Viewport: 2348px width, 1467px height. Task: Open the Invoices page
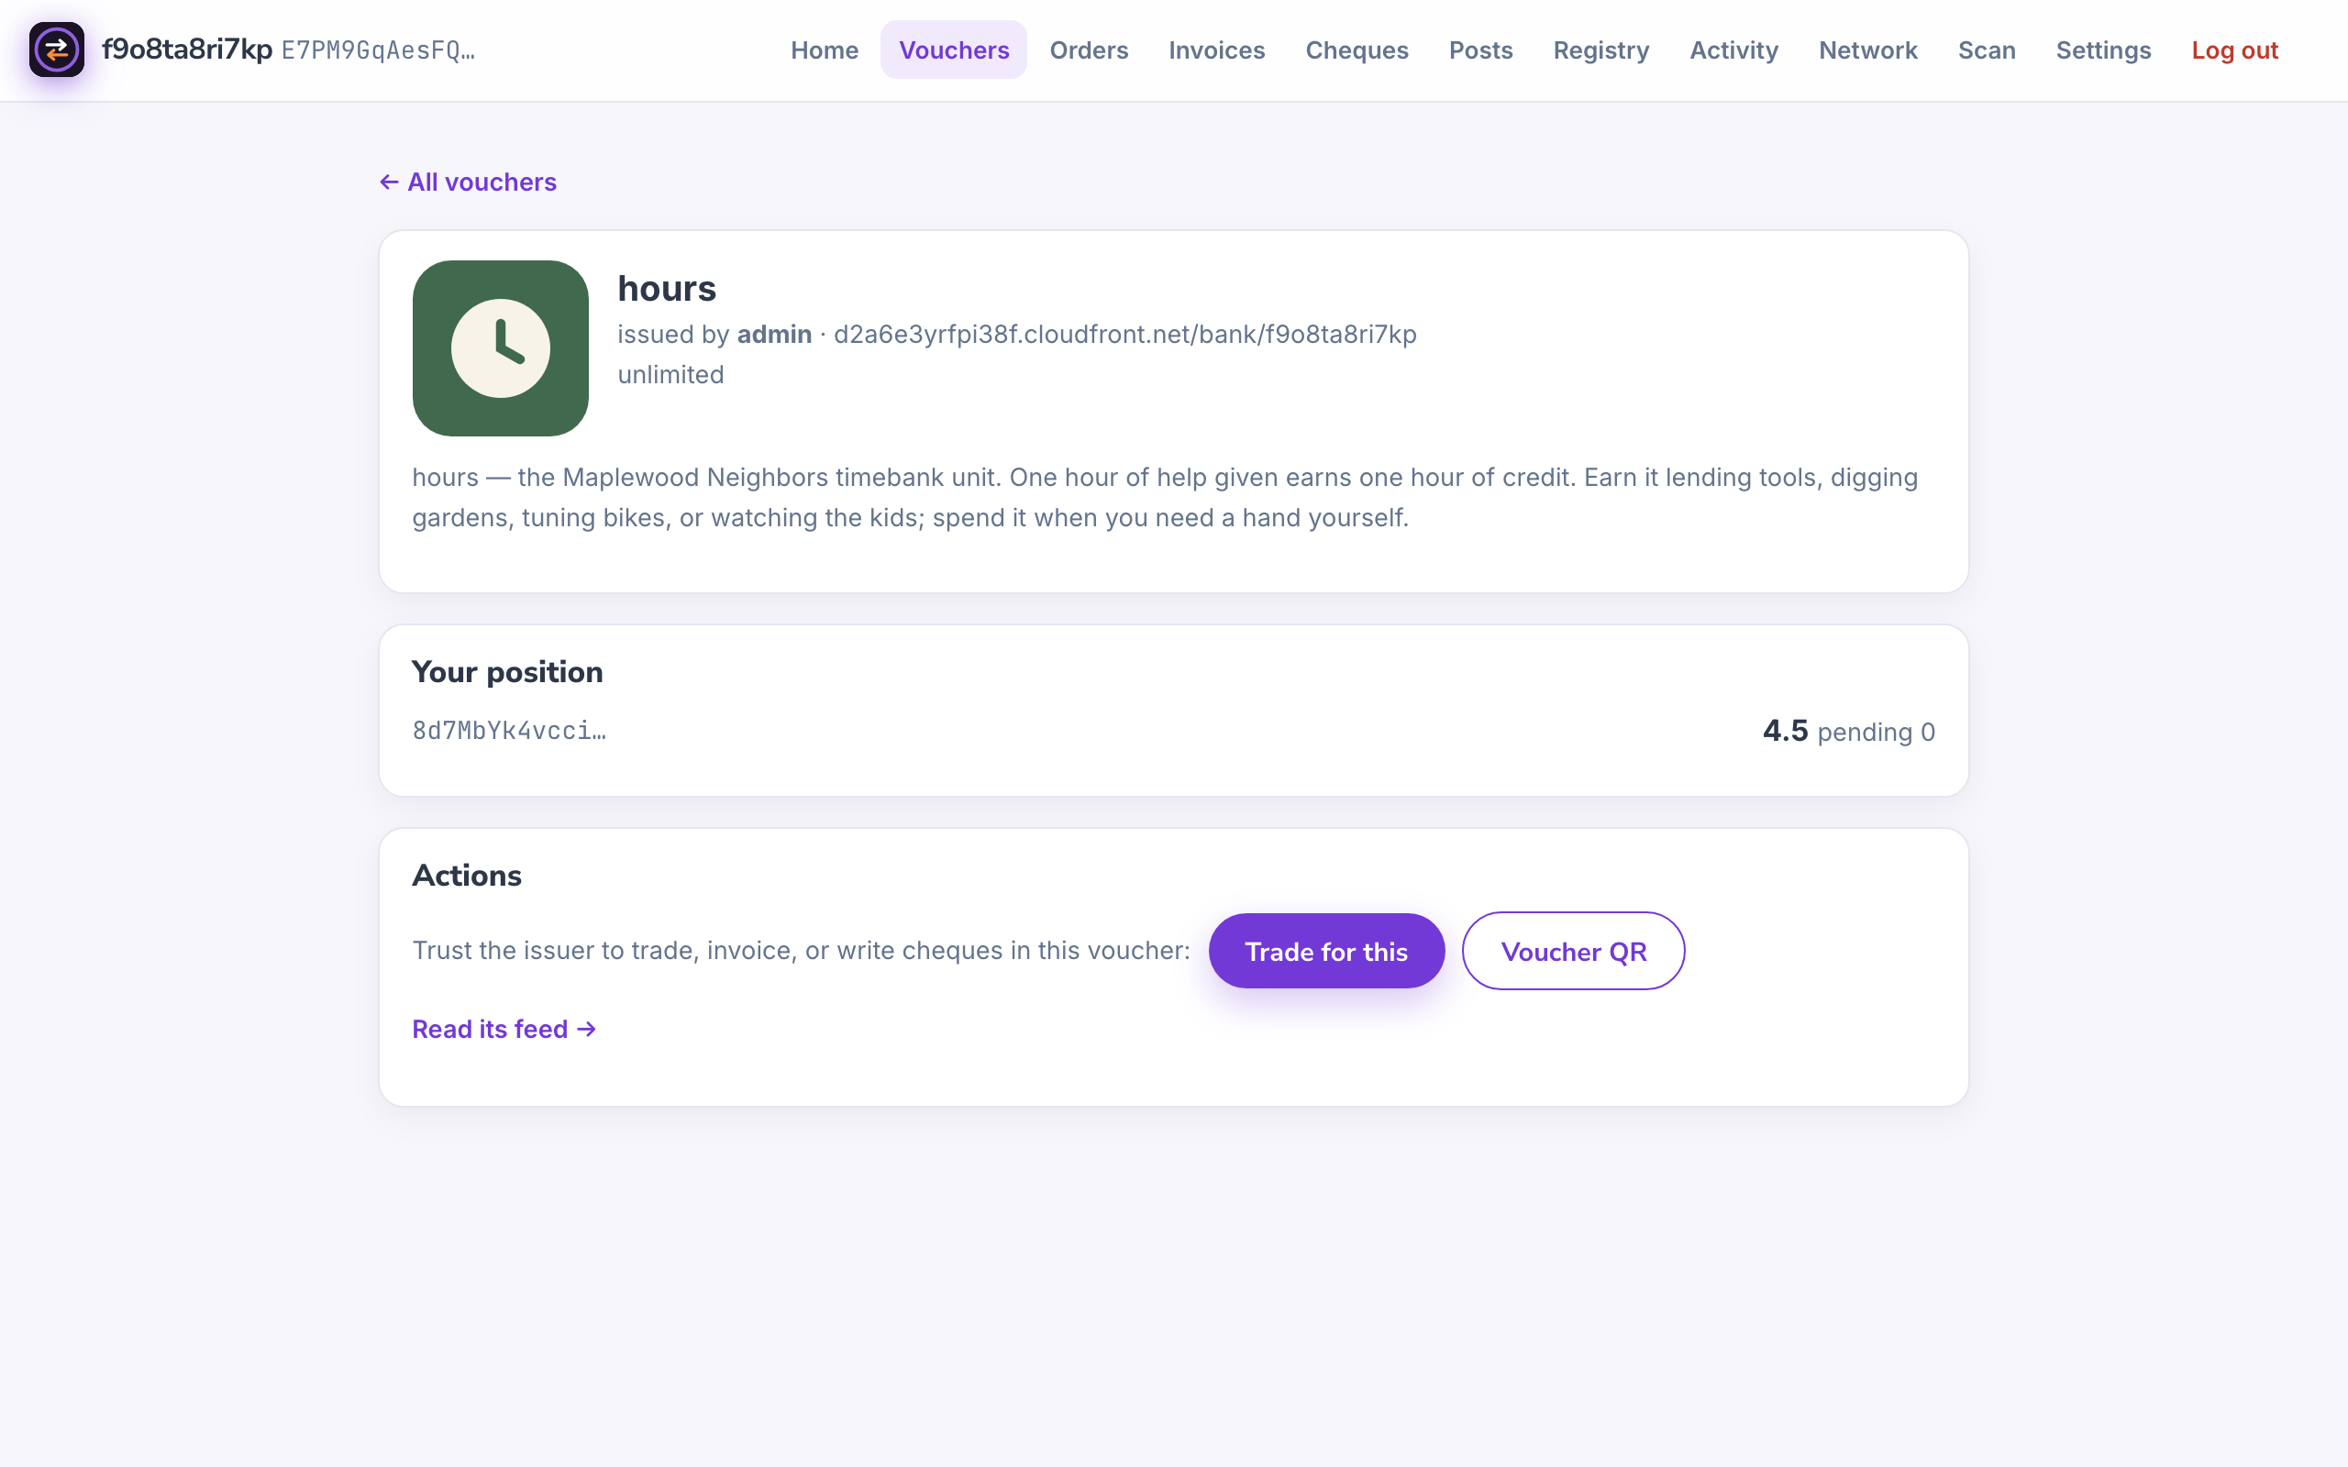[1217, 50]
